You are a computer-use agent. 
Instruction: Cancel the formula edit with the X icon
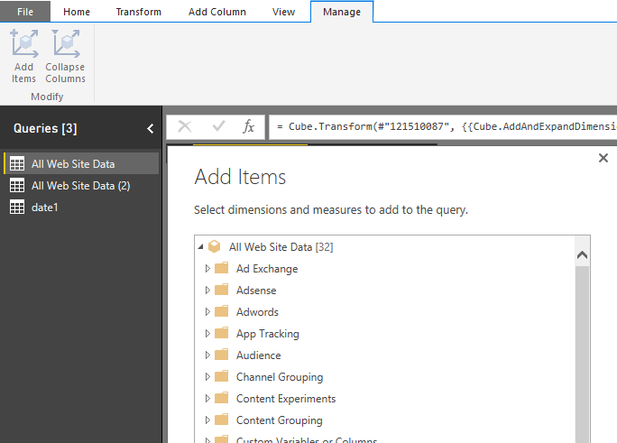point(185,126)
